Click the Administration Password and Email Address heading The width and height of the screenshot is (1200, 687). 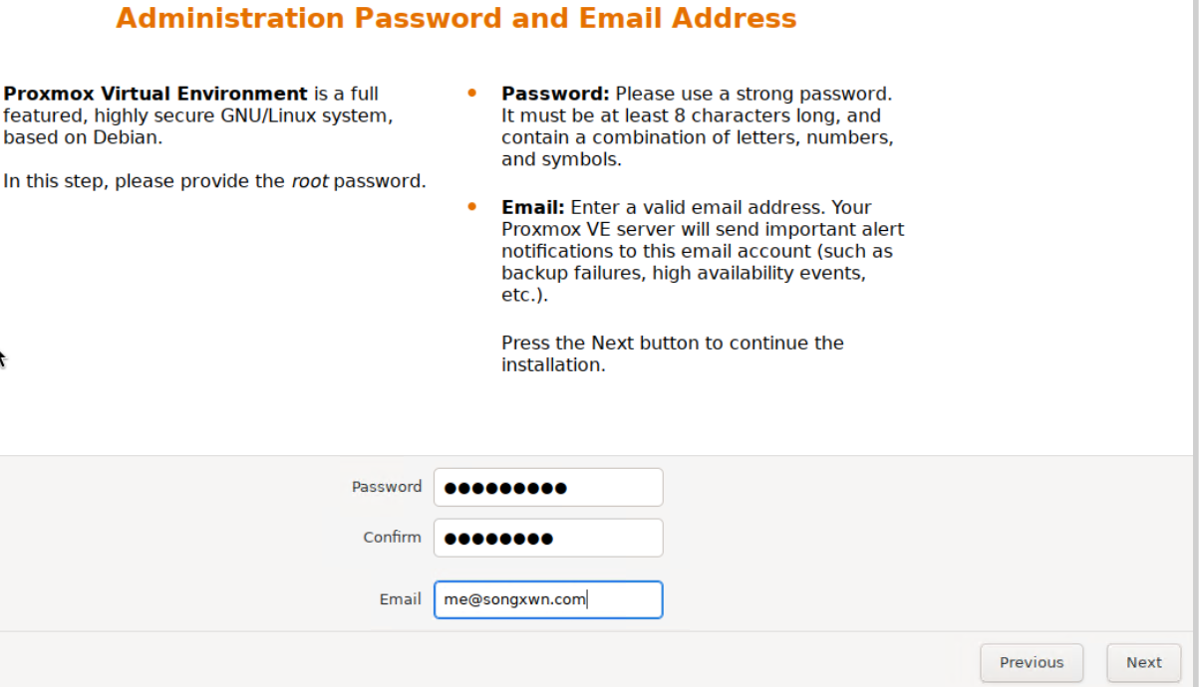point(456,18)
